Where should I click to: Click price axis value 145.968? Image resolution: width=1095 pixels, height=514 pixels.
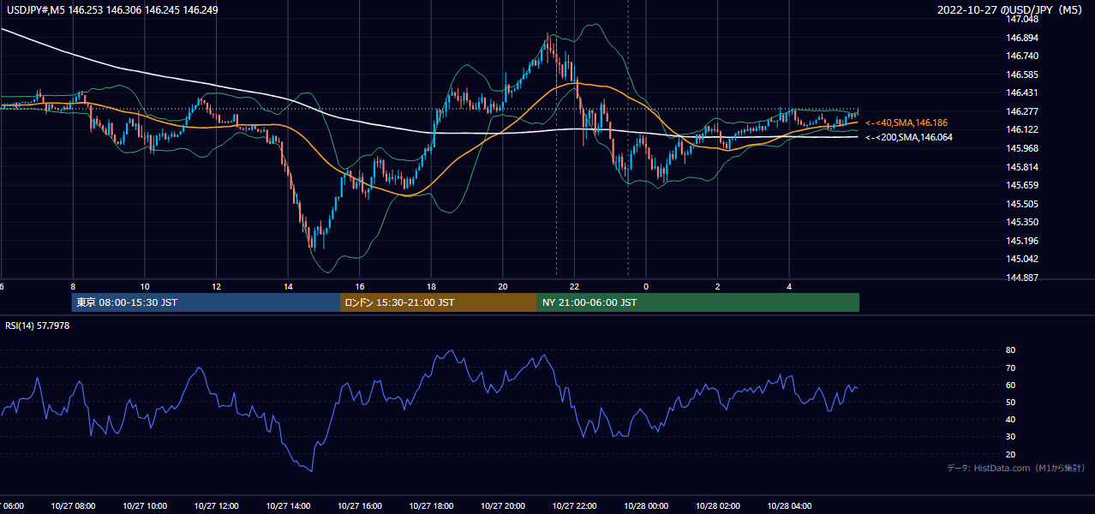pos(1023,148)
